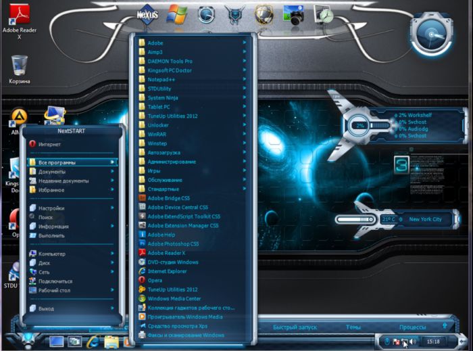This screenshot has height=351, width=473.
Task: Launch Internet Explorer from taskbar
Action: tap(93, 341)
